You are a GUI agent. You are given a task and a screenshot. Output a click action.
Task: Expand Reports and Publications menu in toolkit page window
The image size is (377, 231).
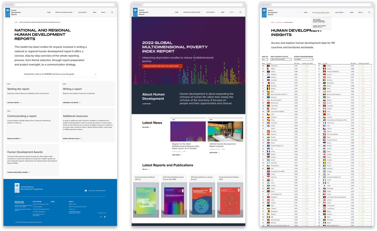pos(64,12)
